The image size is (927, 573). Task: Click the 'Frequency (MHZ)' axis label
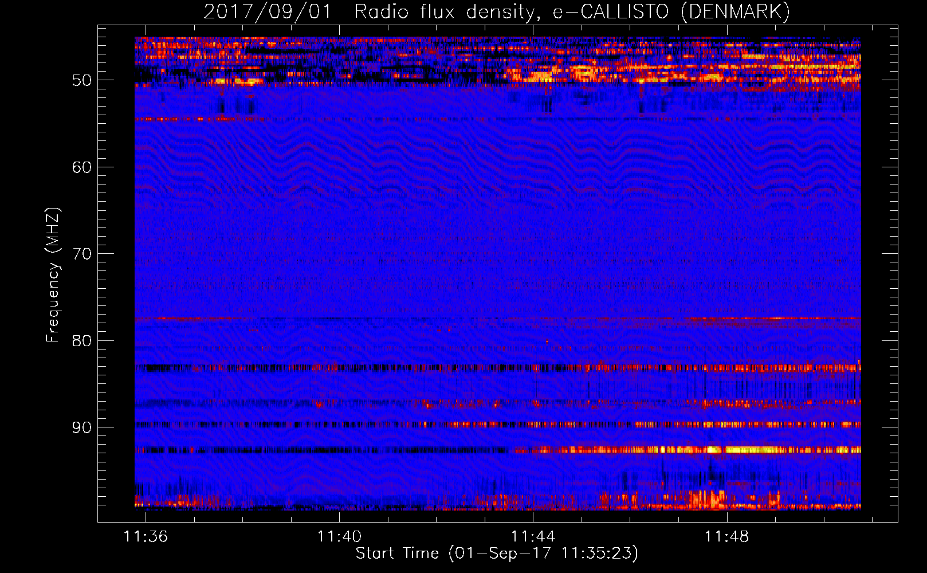[x=53, y=276]
